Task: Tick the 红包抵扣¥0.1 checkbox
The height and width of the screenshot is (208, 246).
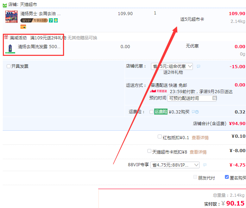Action: [x=159, y=137]
